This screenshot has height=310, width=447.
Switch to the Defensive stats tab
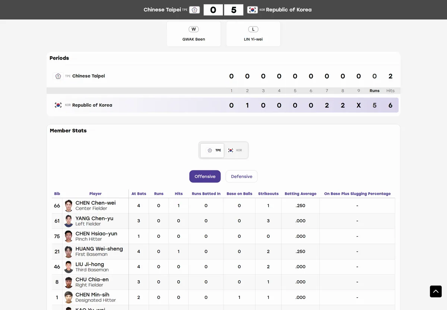[x=242, y=176]
